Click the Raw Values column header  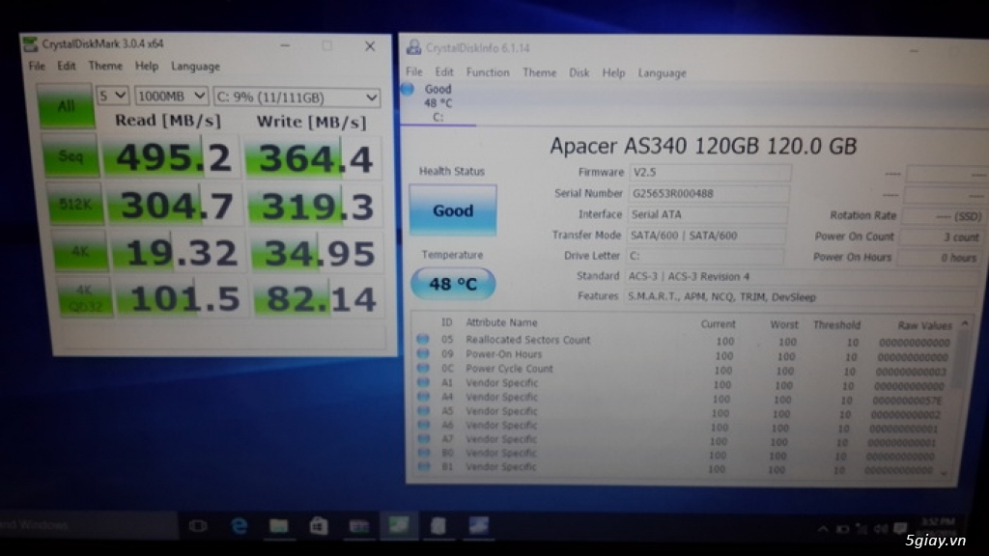pyautogui.click(x=924, y=325)
